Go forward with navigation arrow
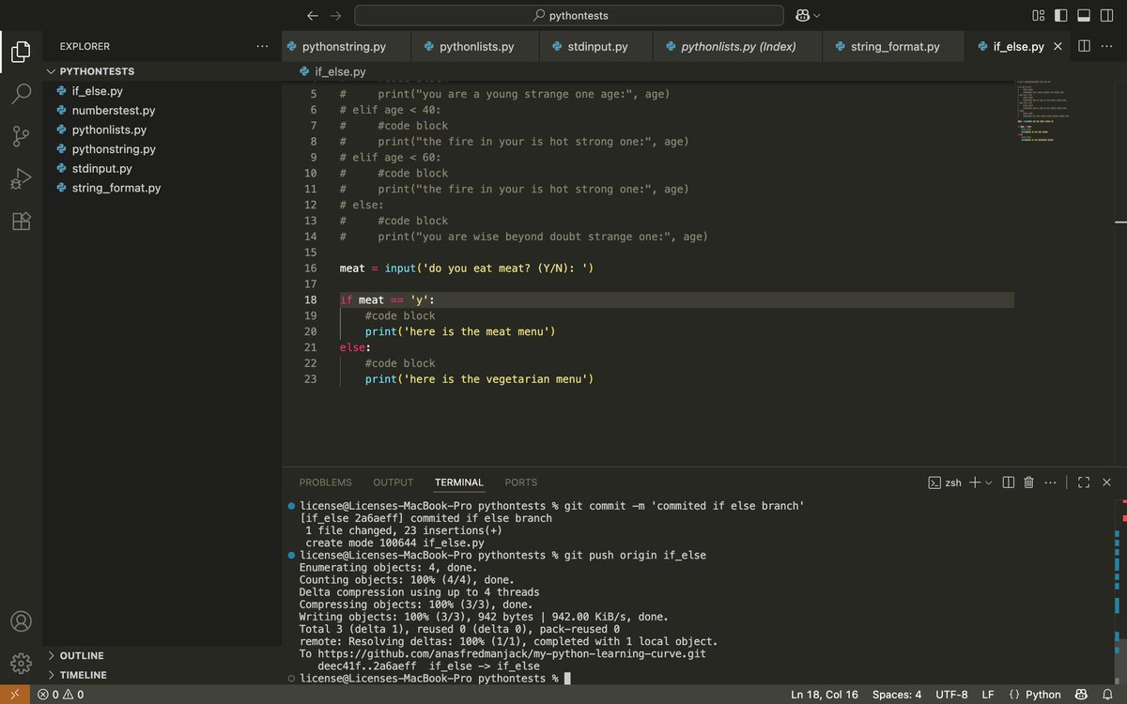 [x=336, y=15]
